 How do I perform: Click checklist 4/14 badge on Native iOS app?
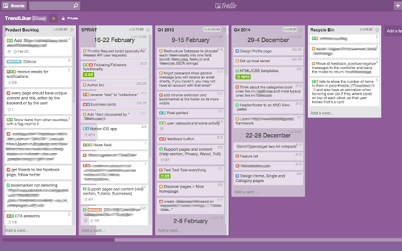coord(90,134)
